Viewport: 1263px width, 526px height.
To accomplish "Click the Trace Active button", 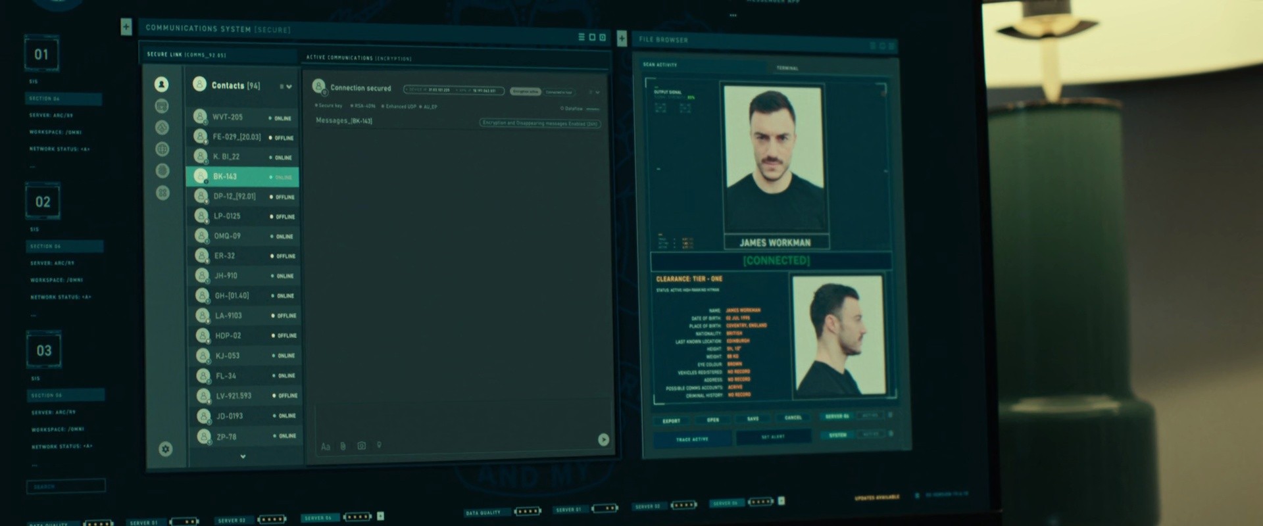I will [692, 439].
